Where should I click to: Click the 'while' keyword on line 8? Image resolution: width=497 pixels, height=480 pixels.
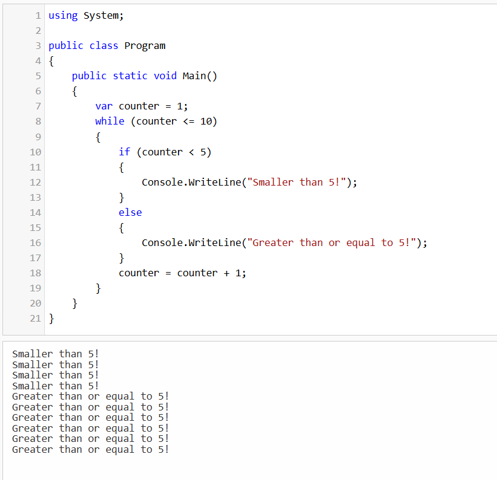pyautogui.click(x=110, y=121)
